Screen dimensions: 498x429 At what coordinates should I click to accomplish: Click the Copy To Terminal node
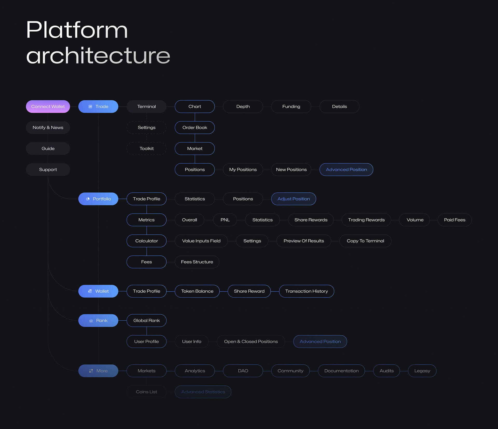tap(365, 241)
